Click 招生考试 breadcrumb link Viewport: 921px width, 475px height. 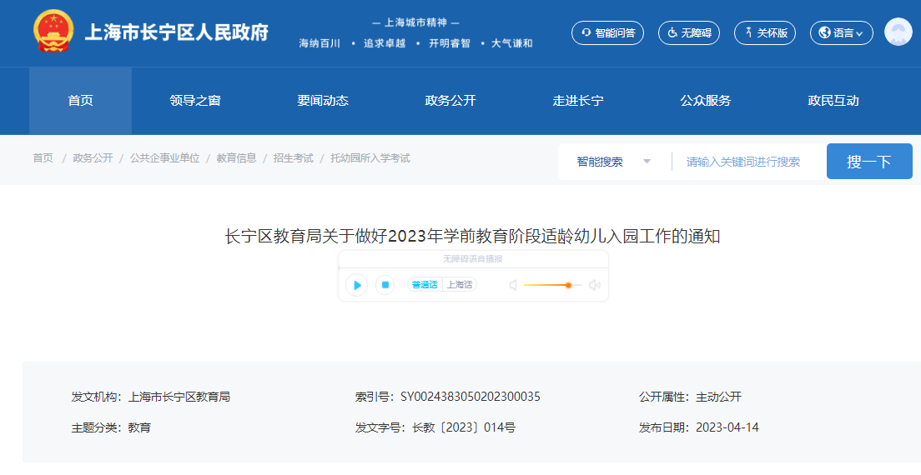tap(293, 158)
